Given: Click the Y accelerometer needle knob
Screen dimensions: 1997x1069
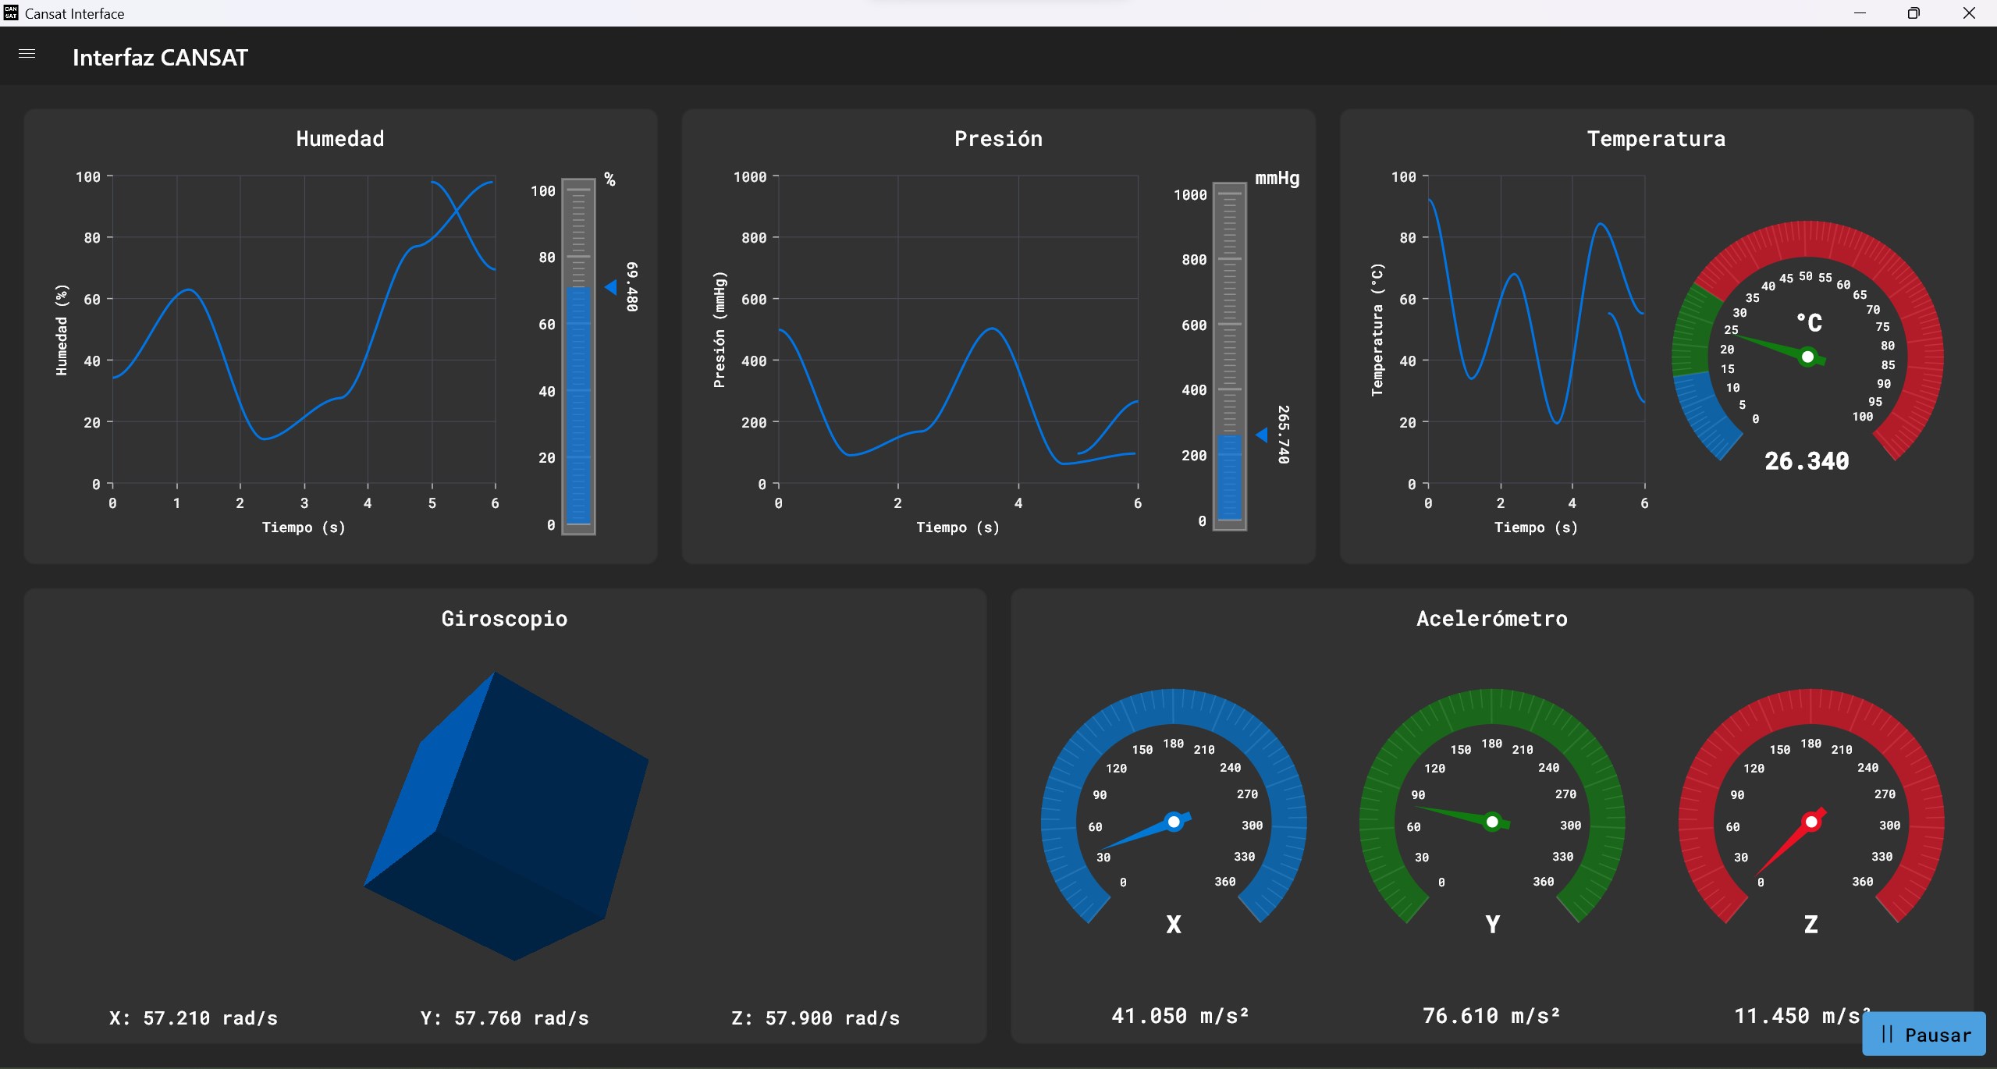Looking at the screenshot, I should click(x=1492, y=822).
